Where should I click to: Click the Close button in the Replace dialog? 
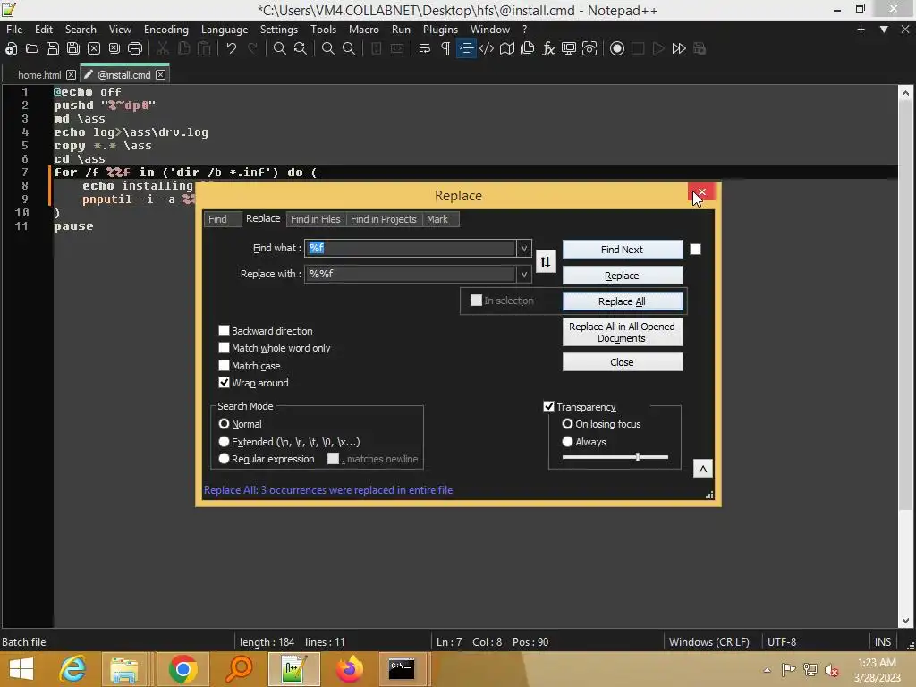click(x=623, y=362)
